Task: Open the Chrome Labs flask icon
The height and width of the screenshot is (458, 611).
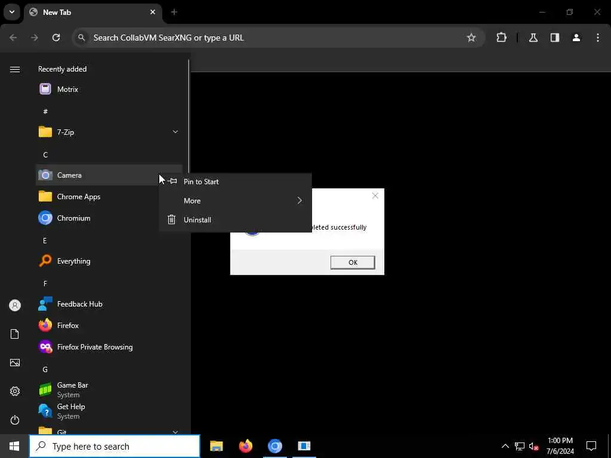Action: click(533, 38)
